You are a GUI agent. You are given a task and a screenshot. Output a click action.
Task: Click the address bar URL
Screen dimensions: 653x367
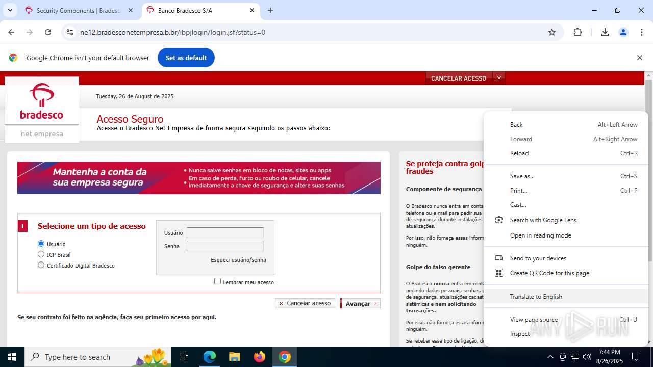coord(172,32)
